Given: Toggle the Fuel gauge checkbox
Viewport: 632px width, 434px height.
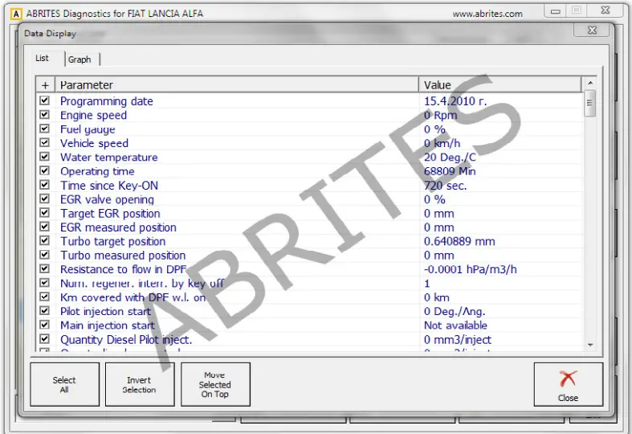Looking at the screenshot, I should click(44, 129).
